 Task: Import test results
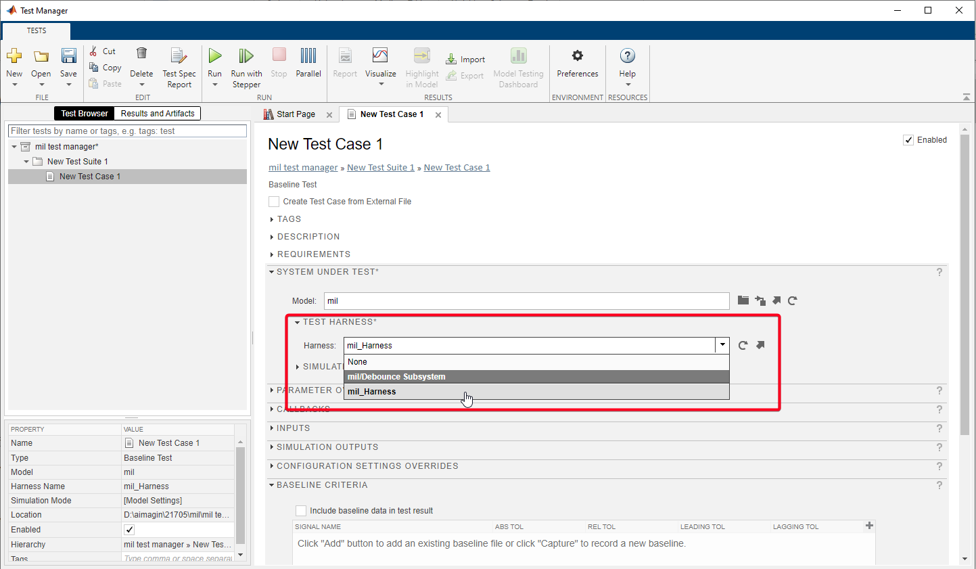(465, 60)
